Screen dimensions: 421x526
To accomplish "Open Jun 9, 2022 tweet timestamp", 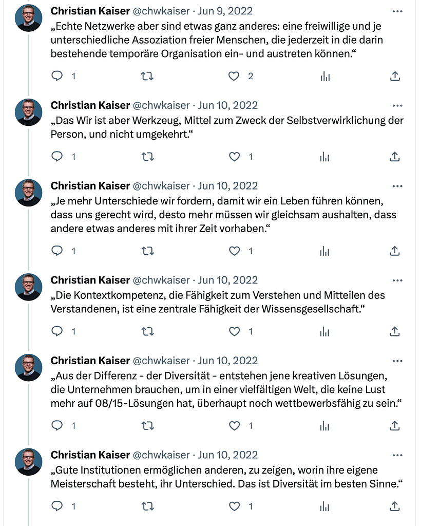I will click(225, 11).
